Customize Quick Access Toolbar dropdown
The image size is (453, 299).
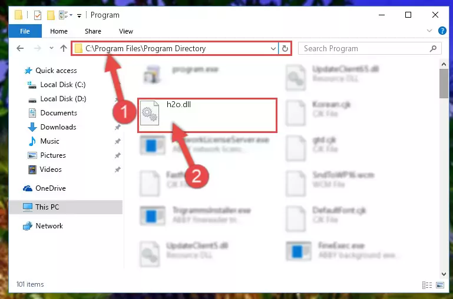pyautogui.click(x=79, y=15)
